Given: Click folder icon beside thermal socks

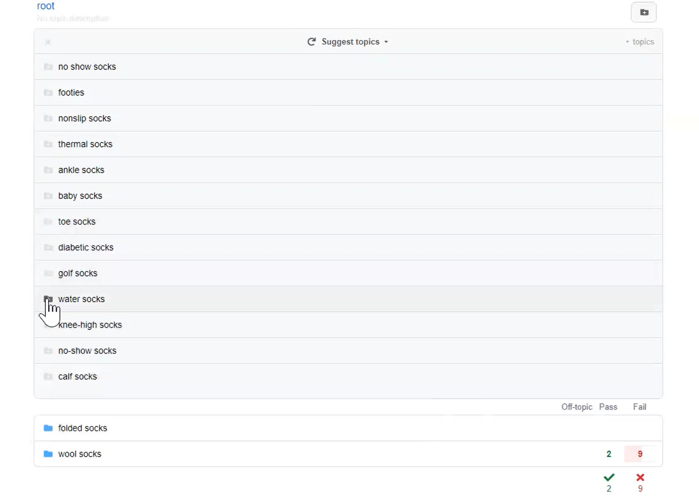Looking at the screenshot, I should 48,144.
